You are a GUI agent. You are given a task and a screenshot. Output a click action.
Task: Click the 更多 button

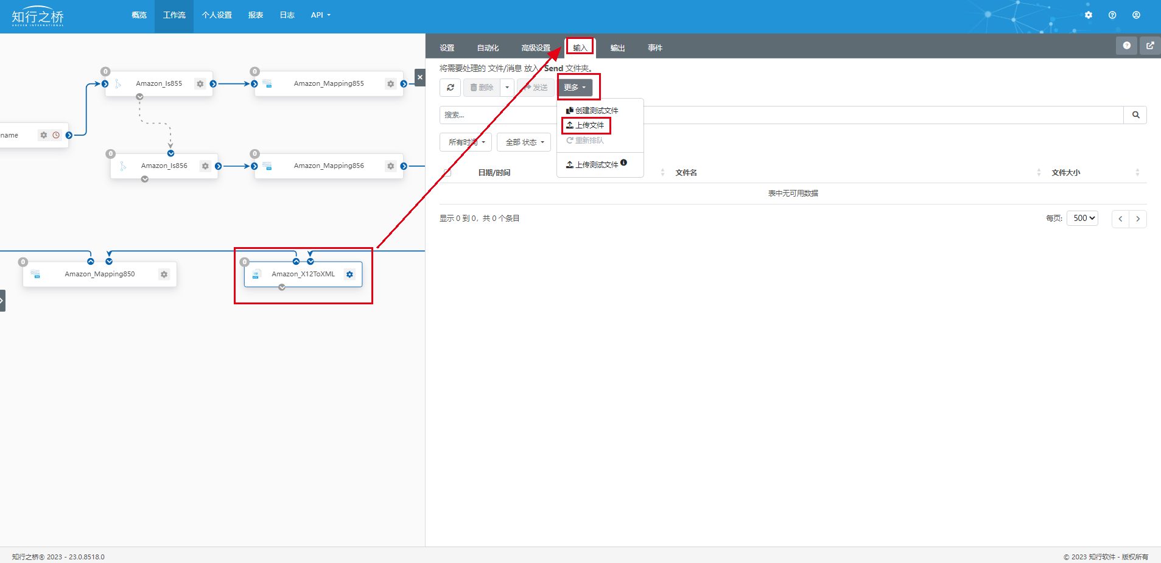coord(575,88)
